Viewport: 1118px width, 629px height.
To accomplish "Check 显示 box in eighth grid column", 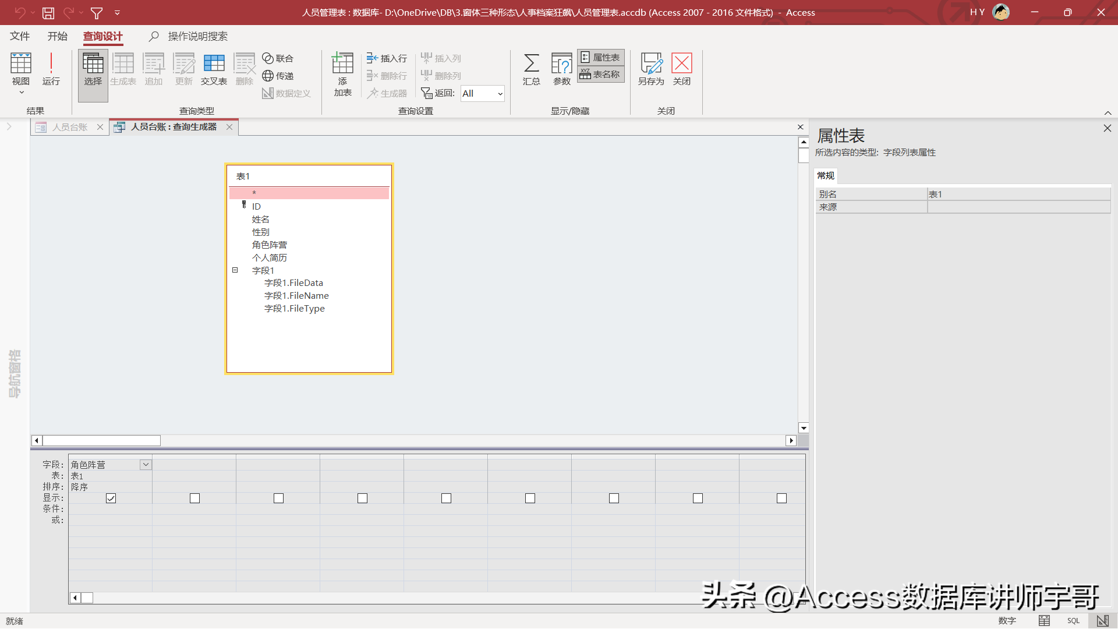I will pyautogui.click(x=698, y=499).
